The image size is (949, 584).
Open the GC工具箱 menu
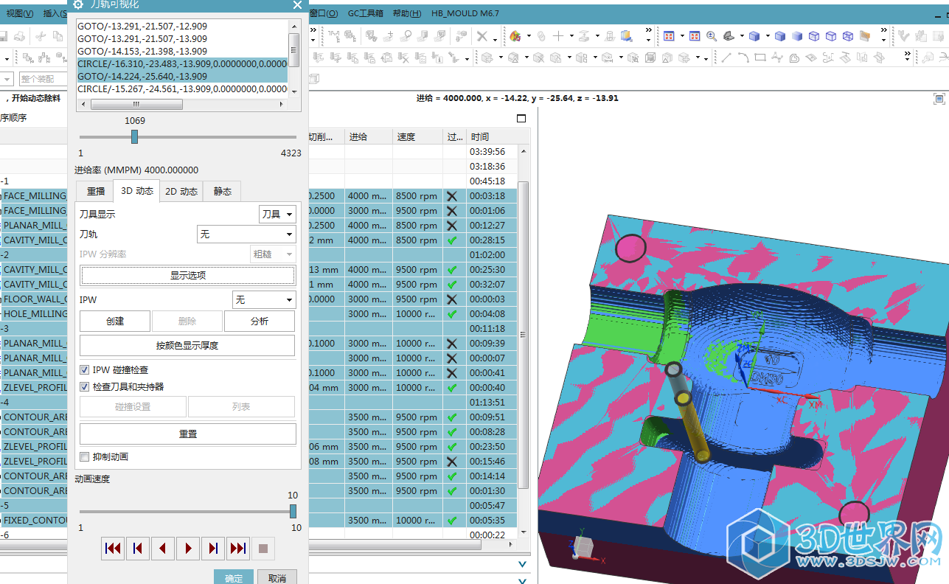click(x=366, y=13)
